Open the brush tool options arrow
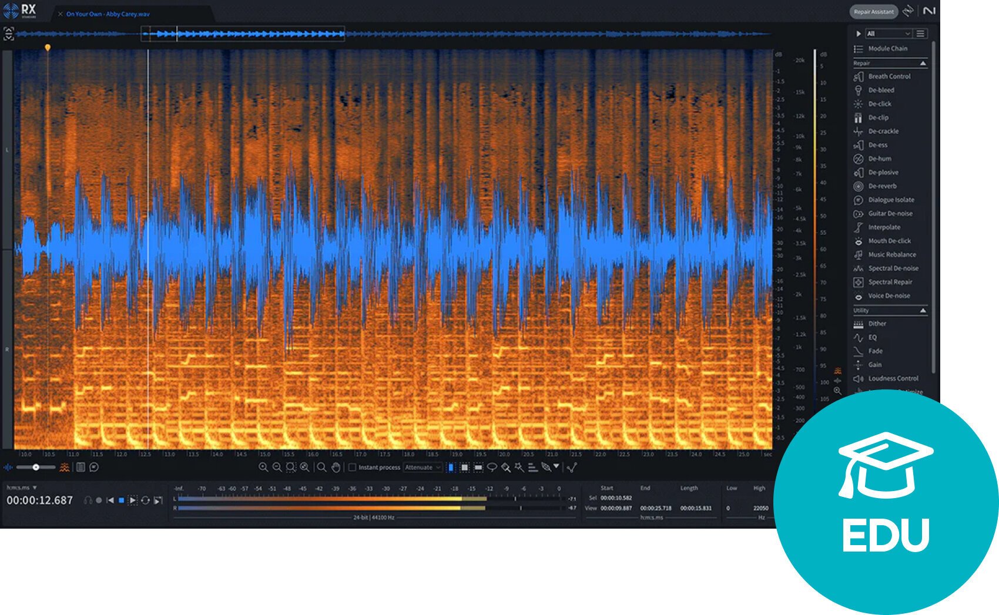Screen dimensions: 999x615 (x=556, y=466)
